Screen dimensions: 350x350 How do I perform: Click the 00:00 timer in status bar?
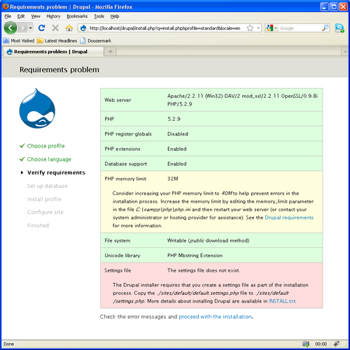(x=321, y=344)
